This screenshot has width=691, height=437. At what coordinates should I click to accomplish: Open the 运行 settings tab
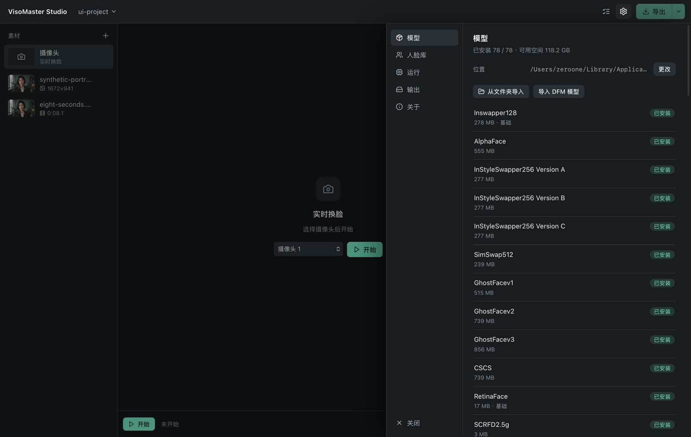click(425, 72)
